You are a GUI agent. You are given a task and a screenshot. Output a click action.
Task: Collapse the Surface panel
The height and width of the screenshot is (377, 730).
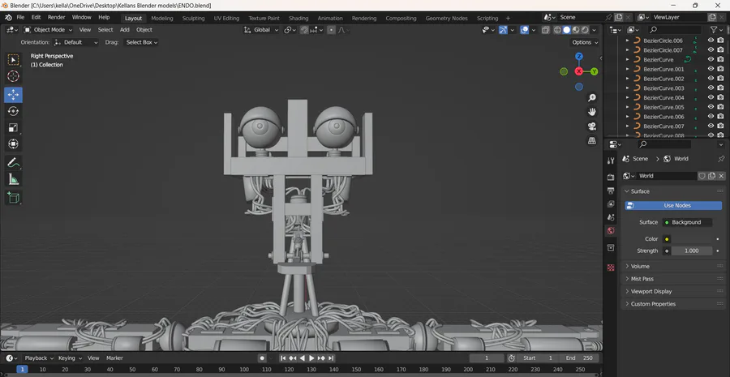point(674,191)
